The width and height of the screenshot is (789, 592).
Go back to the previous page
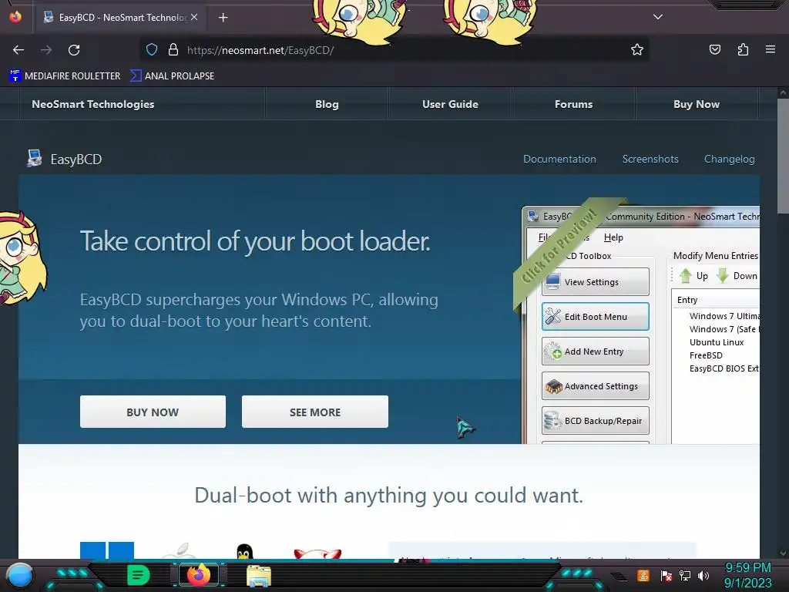[18, 50]
